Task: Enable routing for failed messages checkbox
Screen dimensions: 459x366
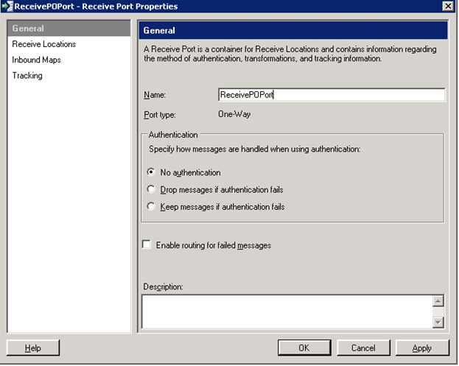Action: (147, 244)
